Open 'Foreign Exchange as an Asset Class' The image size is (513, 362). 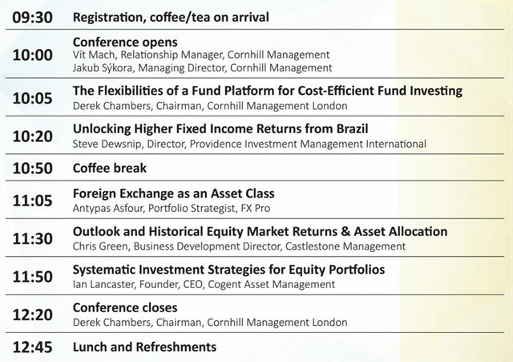(x=173, y=193)
